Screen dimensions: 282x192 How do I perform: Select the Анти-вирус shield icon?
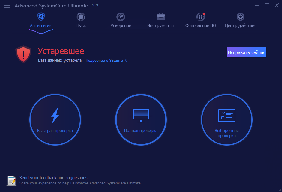pos(41,17)
